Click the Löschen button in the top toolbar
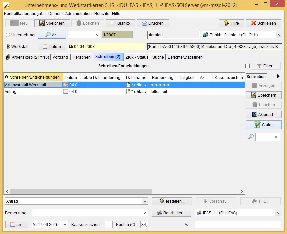The width and height of the screenshot is (287, 234). tap(88, 23)
